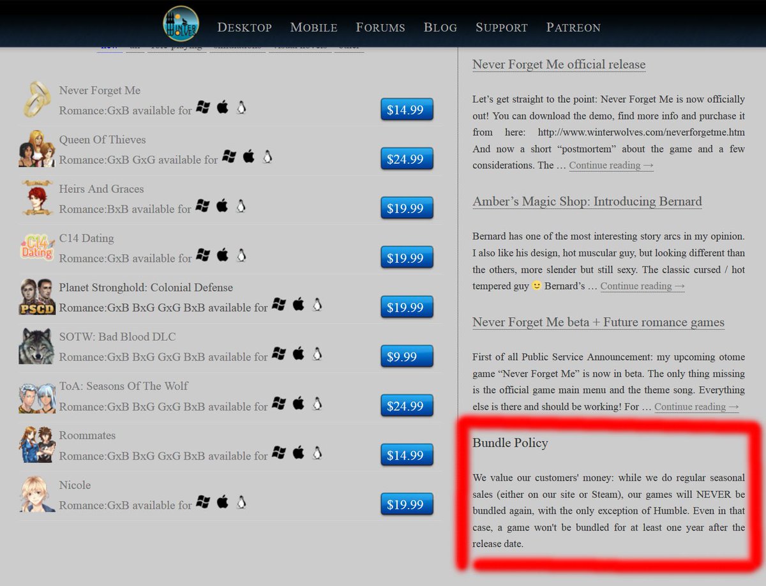Open the Roommates title link
The image size is (766, 586).
tap(87, 435)
